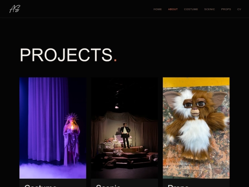Click the AS signature logo
The image size is (249, 187).
15,9
